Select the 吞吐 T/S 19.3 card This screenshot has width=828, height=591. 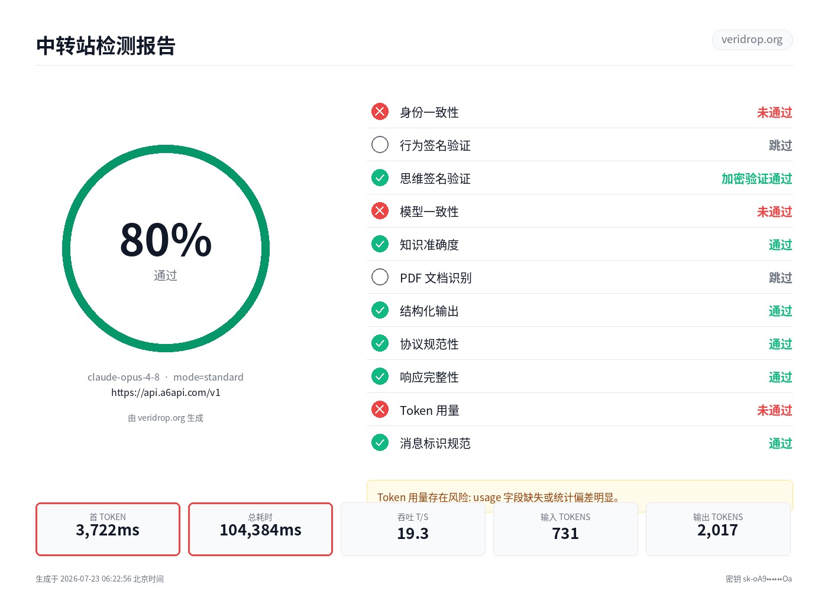tap(413, 529)
